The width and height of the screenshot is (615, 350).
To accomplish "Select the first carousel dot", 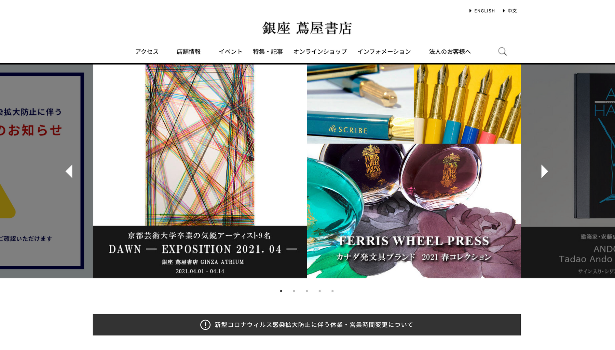I will [281, 291].
